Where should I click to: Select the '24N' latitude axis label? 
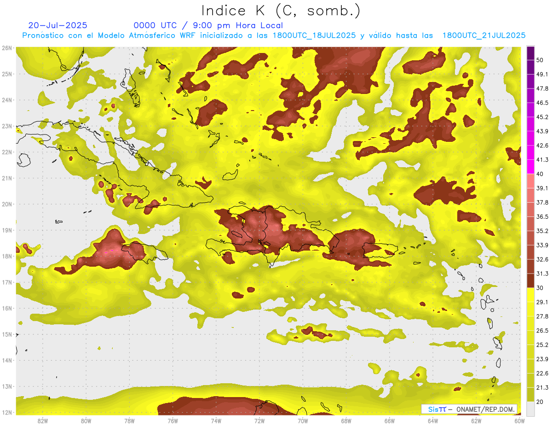(7, 100)
